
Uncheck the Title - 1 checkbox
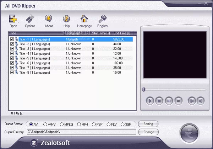point(12,39)
